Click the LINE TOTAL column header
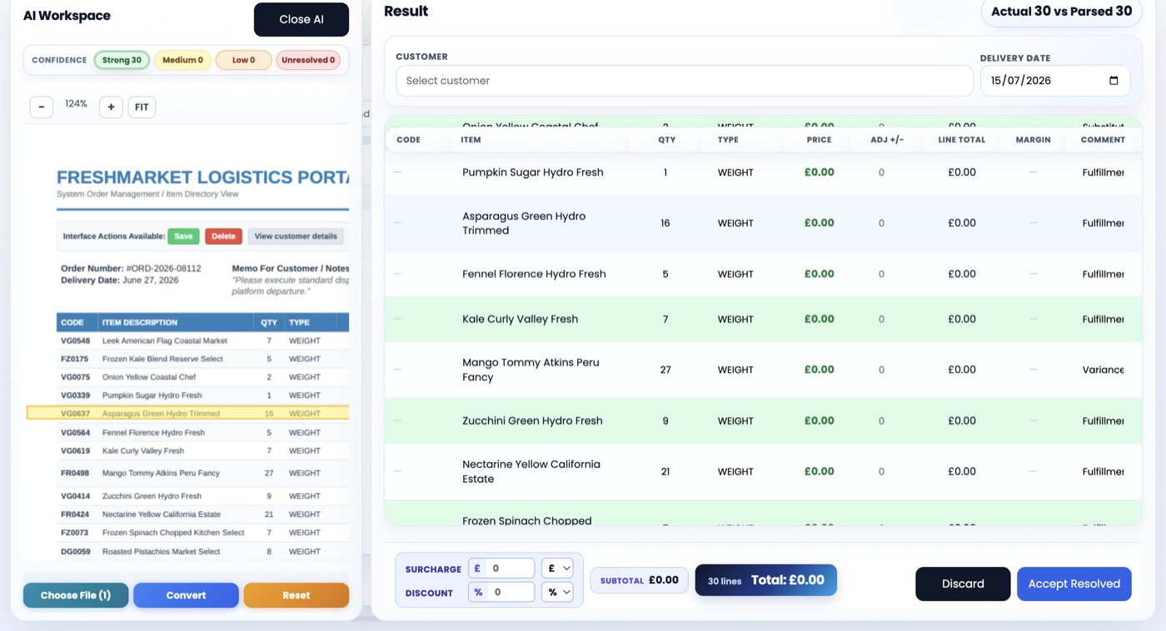This screenshot has height=631, width=1166. (x=961, y=140)
